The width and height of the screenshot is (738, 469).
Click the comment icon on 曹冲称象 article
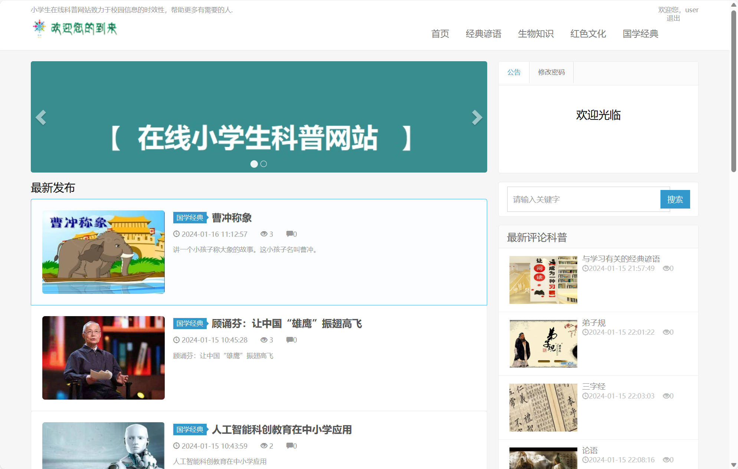(x=289, y=234)
